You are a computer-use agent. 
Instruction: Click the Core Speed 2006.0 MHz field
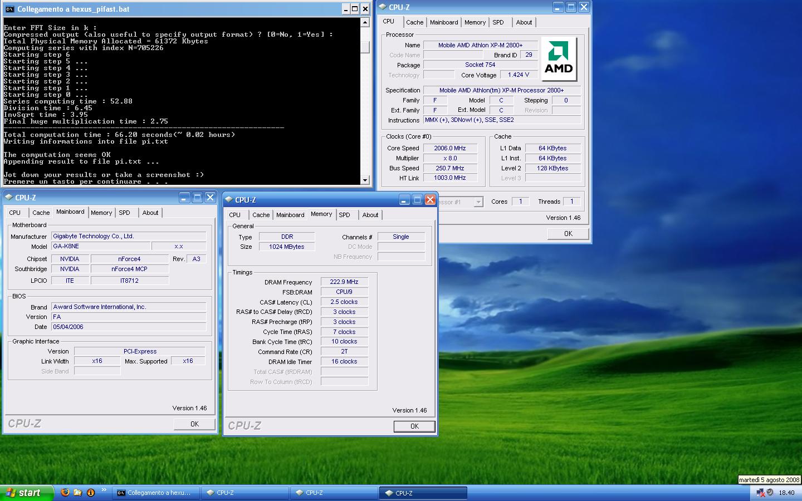[450, 148]
